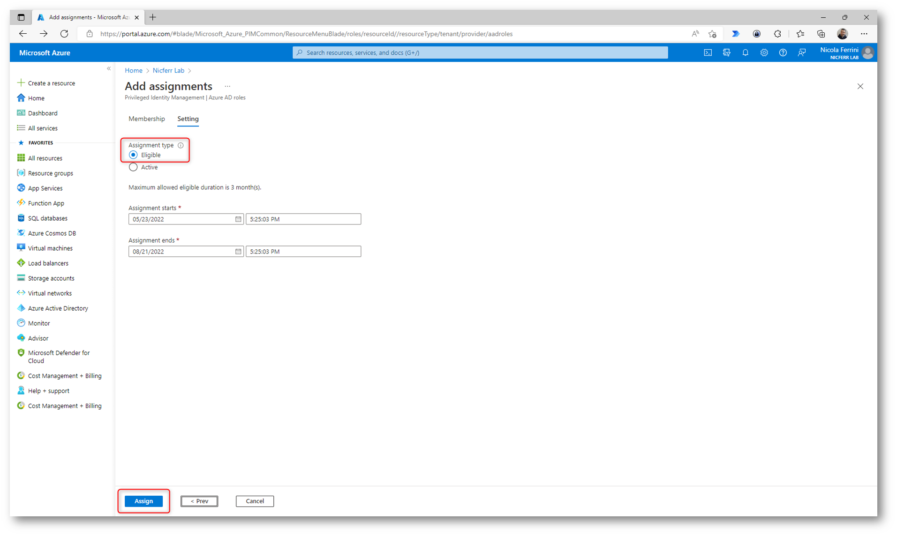This screenshot has width=897, height=536.
Task: Click the Assignment ends time field
Action: [303, 252]
